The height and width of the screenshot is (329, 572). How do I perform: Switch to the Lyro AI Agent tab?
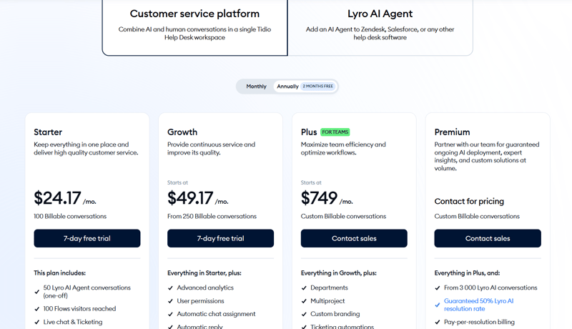380,26
